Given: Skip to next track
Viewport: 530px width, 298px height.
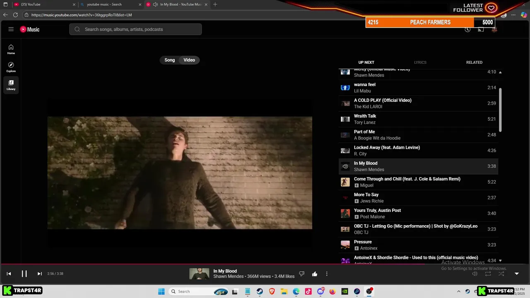Looking at the screenshot, I should [x=39, y=274].
